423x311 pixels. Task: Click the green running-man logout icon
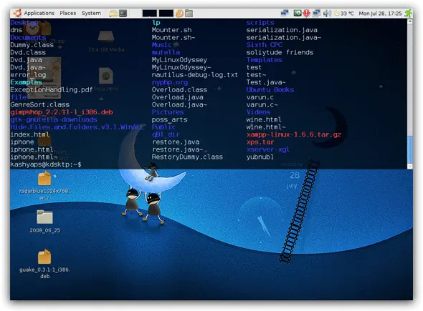(x=408, y=13)
